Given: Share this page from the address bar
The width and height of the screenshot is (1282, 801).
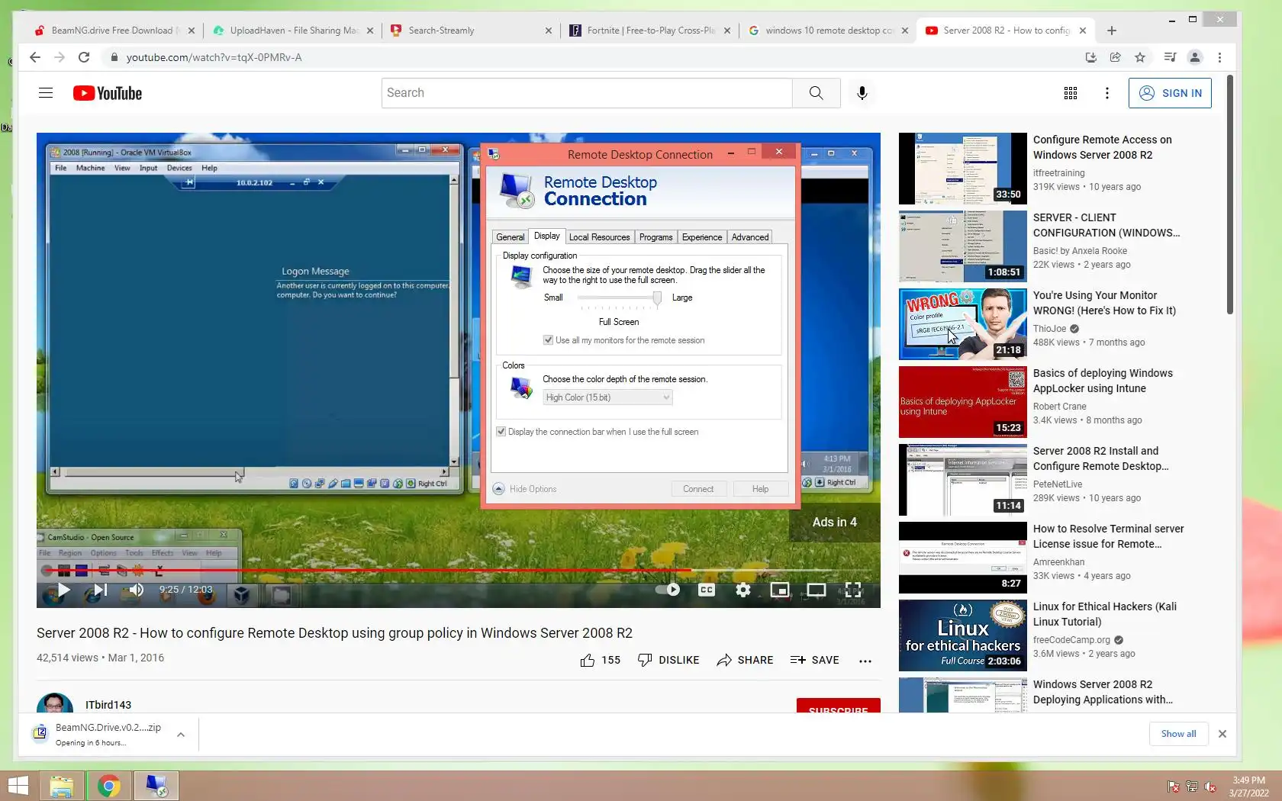Looking at the screenshot, I should (1116, 57).
